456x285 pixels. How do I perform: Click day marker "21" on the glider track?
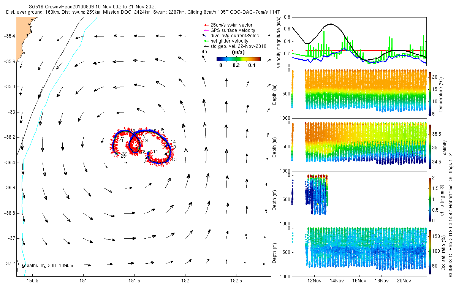(121, 141)
